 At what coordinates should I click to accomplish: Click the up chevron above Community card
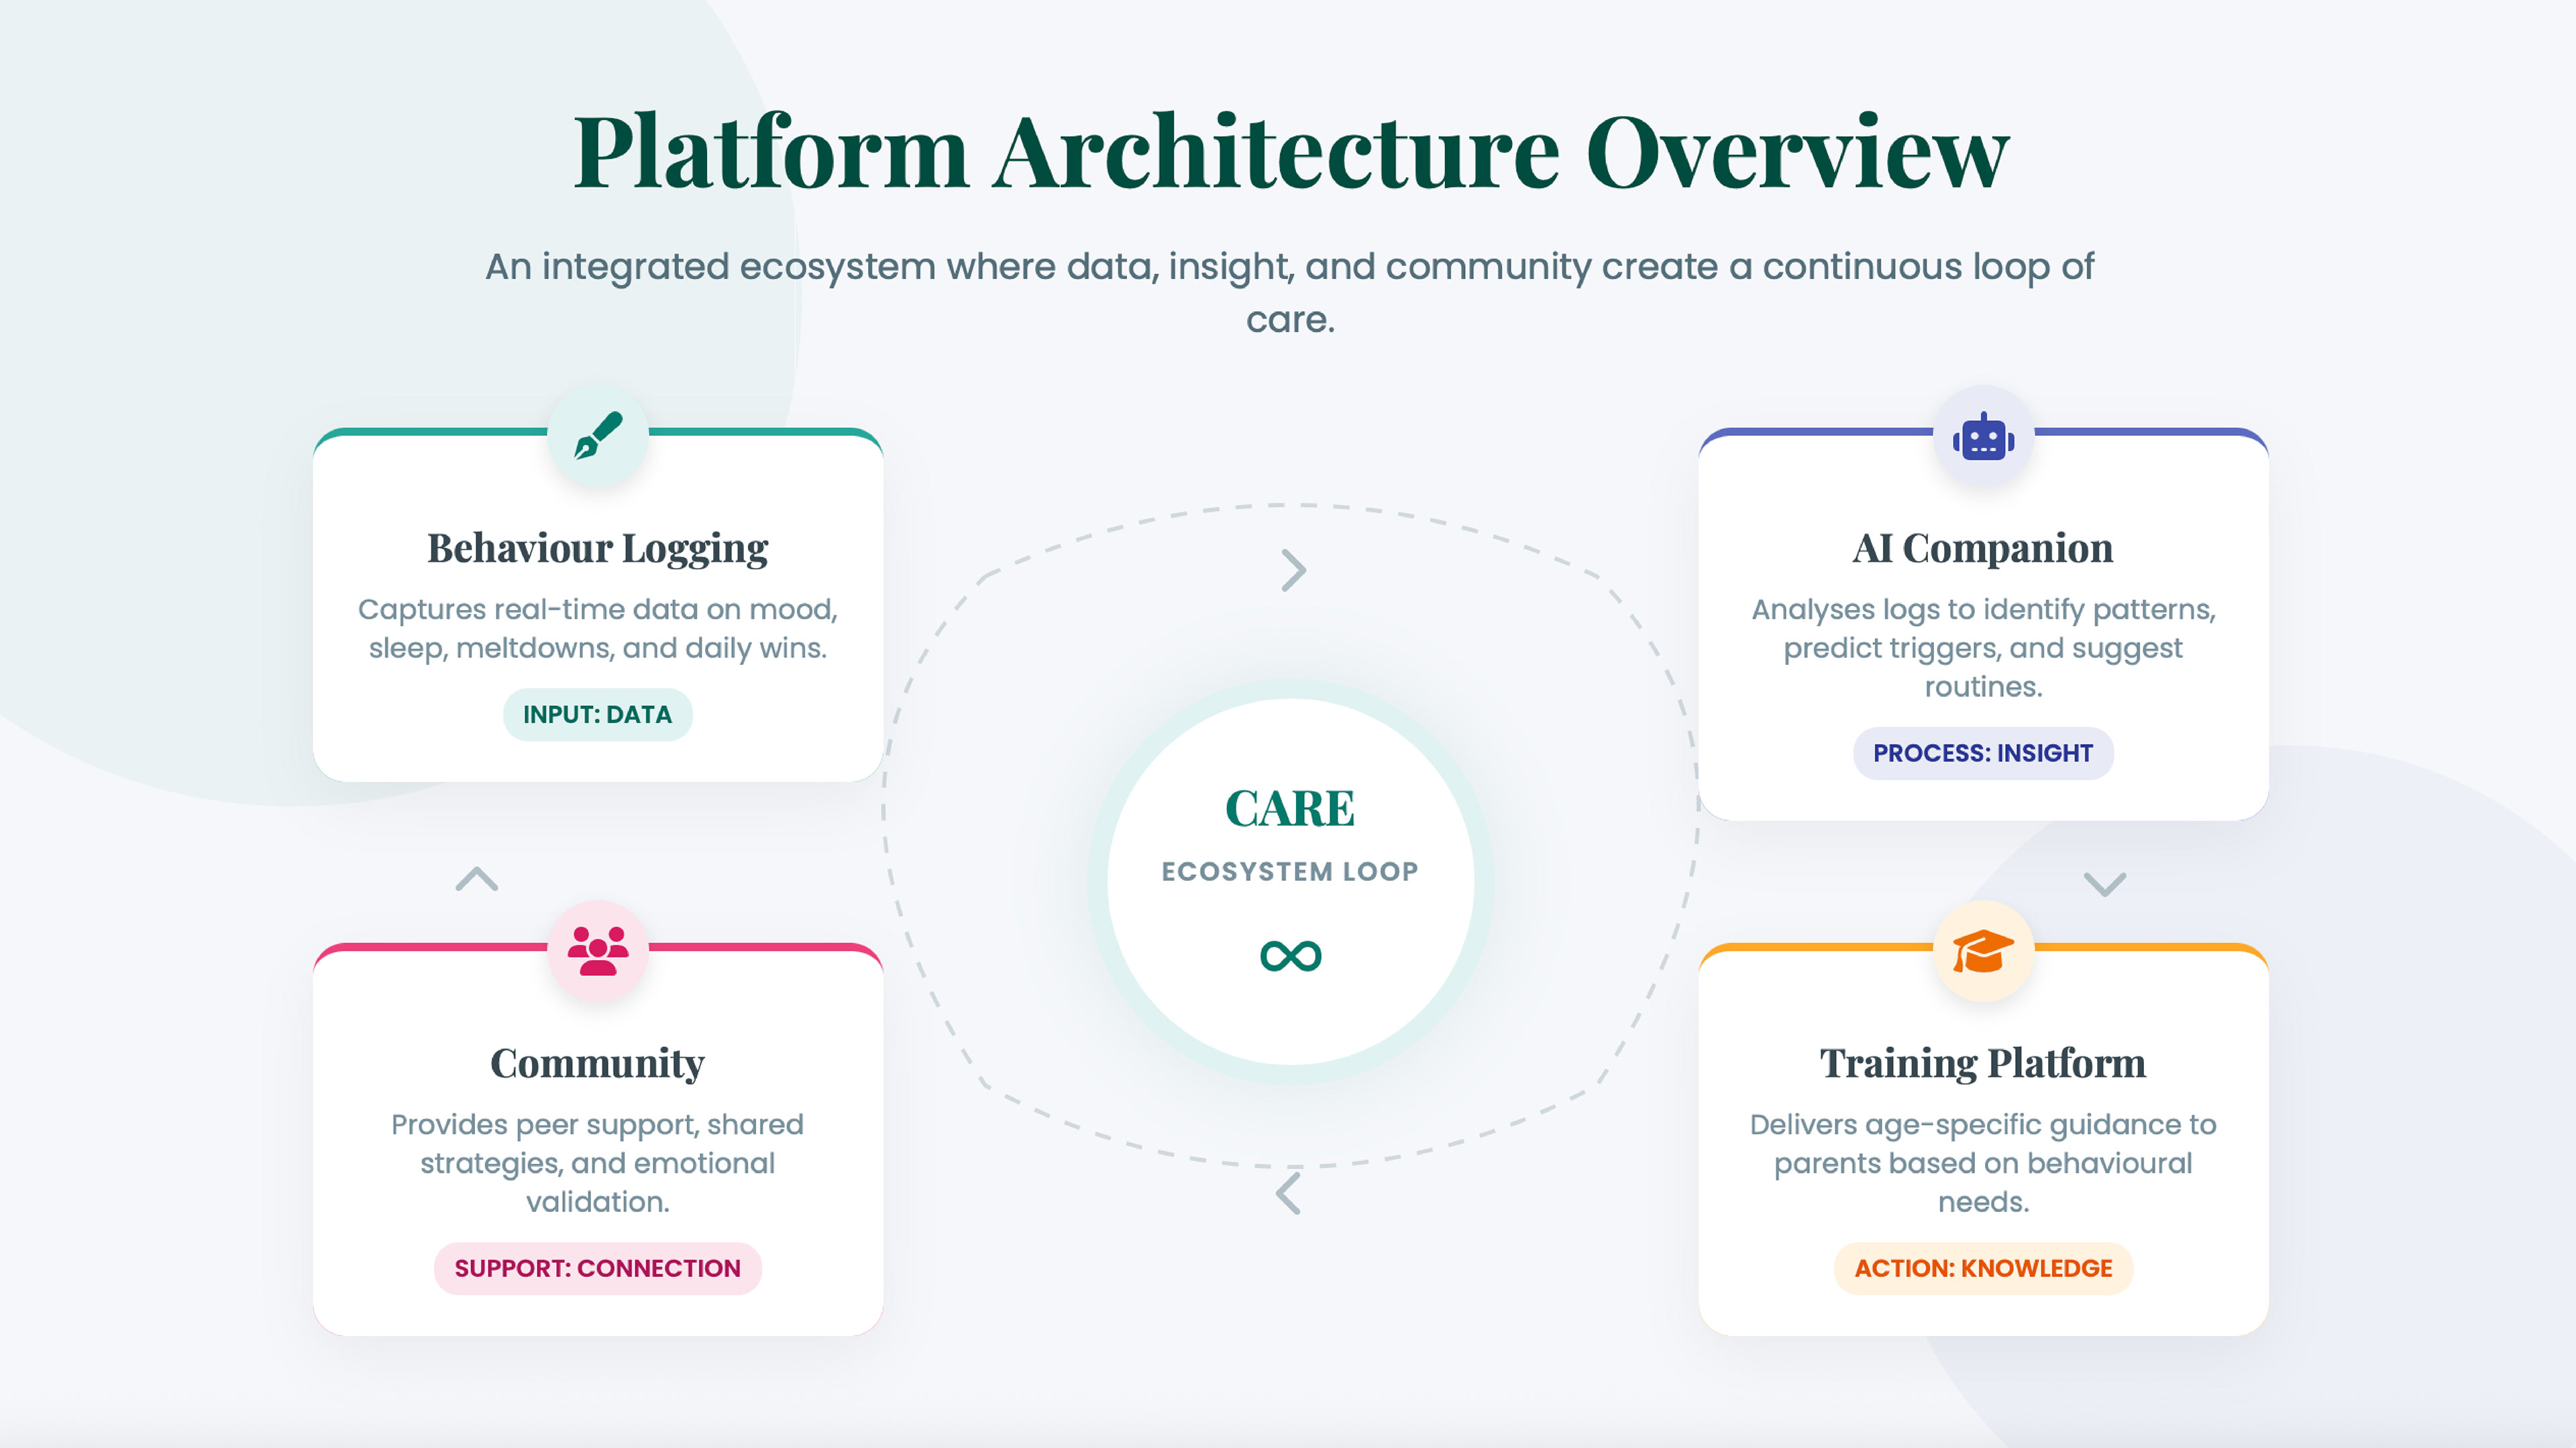pos(477,880)
